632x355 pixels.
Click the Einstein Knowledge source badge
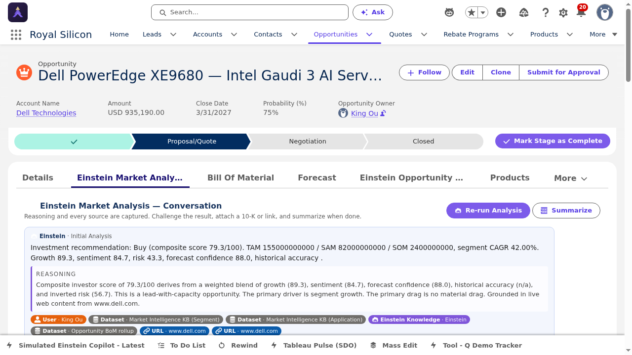(419, 319)
